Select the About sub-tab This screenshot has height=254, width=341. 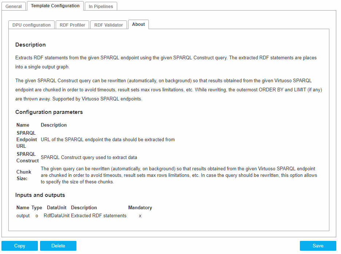pos(138,24)
